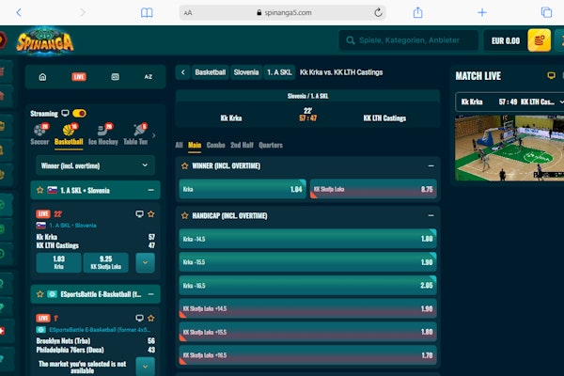This screenshot has width=564, height=376.
Task: Favorite the ESportsBattle E-Basketball league
Action: coord(39,294)
